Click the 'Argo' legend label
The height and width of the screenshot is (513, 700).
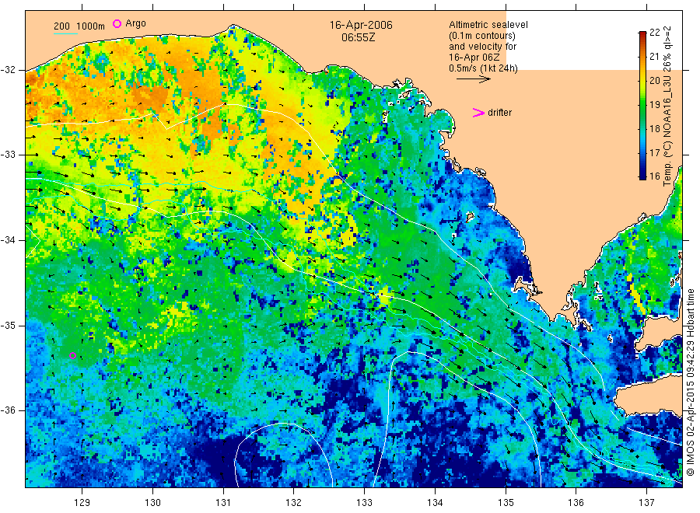coord(135,23)
